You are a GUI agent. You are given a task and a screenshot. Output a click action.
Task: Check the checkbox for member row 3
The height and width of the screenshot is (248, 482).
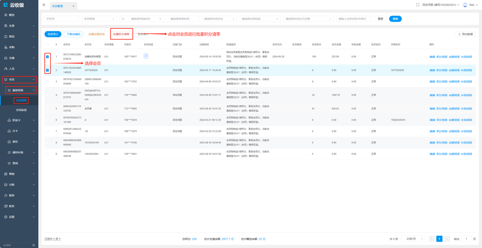(47, 81)
